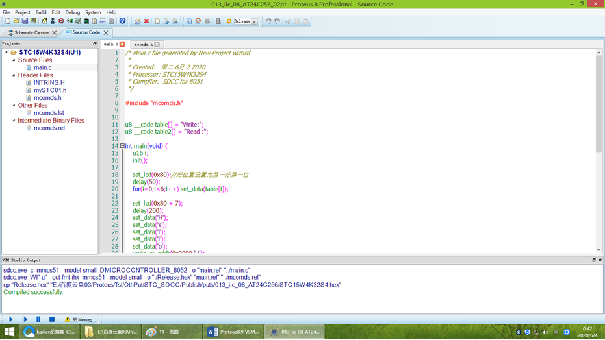Select INTRINS.H in Header Files

click(49, 82)
